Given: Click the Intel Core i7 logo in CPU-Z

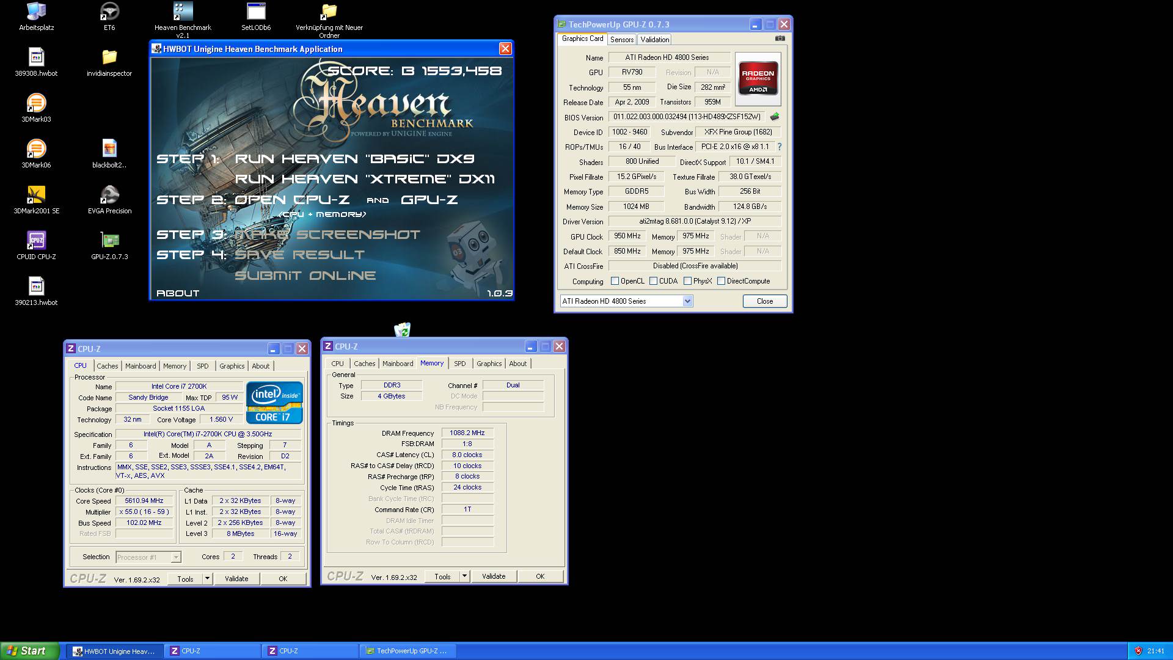Looking at the screenshot, I should (274, 403).
